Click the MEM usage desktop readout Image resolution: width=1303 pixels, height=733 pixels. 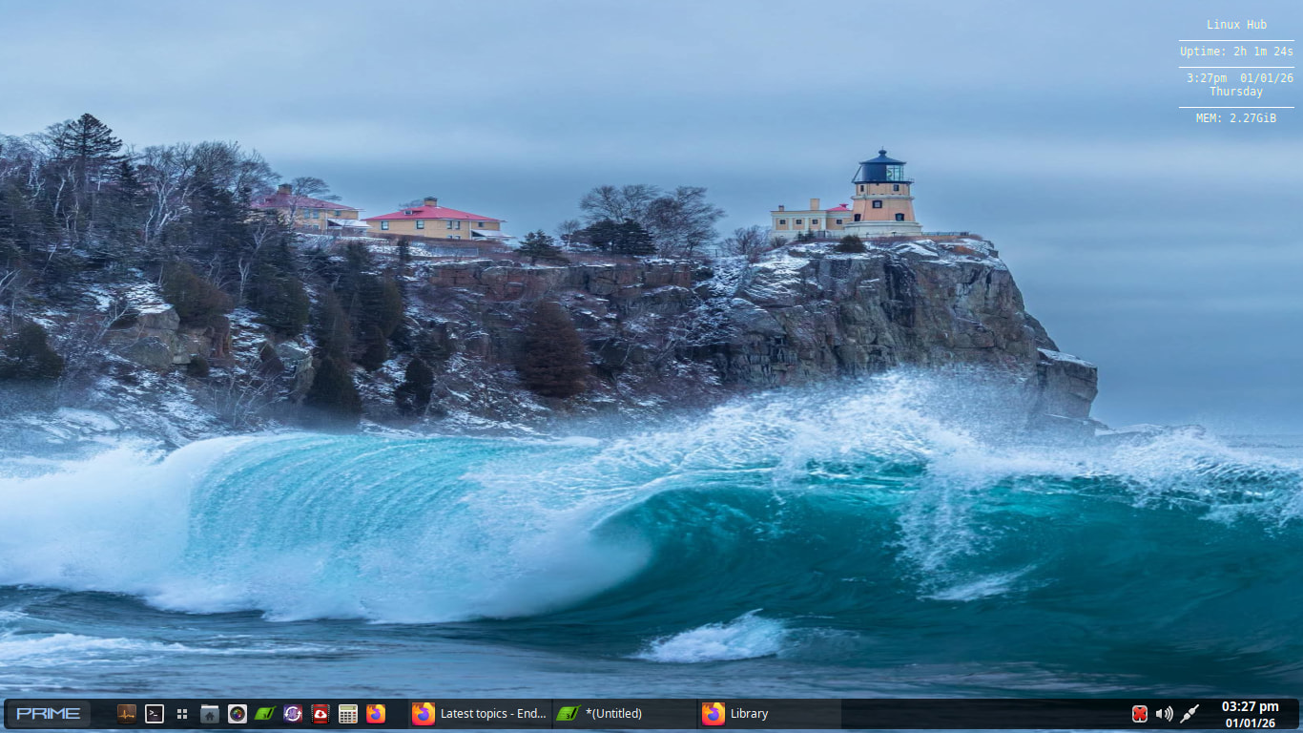tap(1236, 118)
